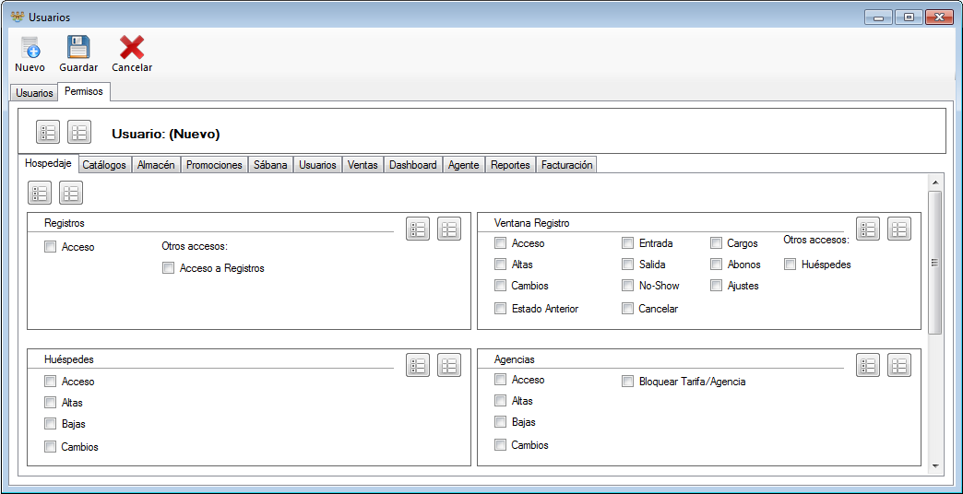Viewport: 963px width, 494px height.
Task: Open the Dashboard permissions tab
Action: [x=412, y=165]
